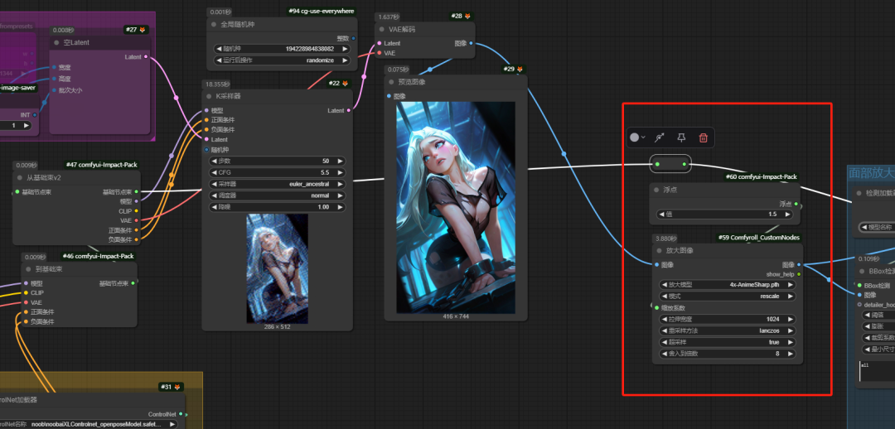Open 模式 rescale dropdown

pos(728,296)
